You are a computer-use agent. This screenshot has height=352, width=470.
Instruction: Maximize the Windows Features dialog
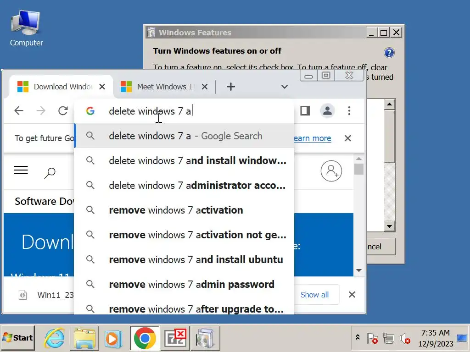[384, 33]
